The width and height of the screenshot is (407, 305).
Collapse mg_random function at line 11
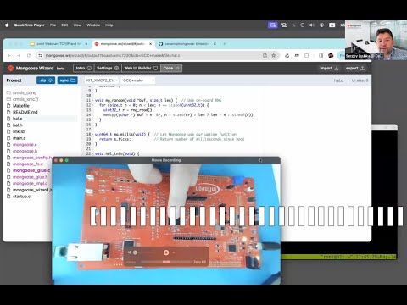point(93,100)
